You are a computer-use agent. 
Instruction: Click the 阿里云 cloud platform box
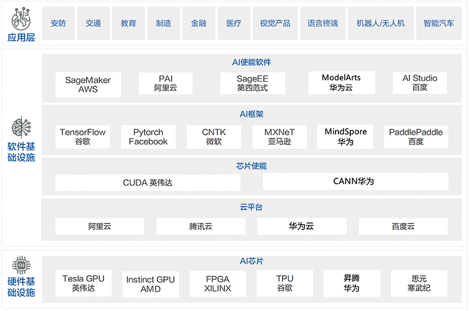coord(99,227)
